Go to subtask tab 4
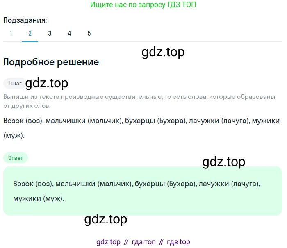The image size is (287, 248). [x=69, y=34]
